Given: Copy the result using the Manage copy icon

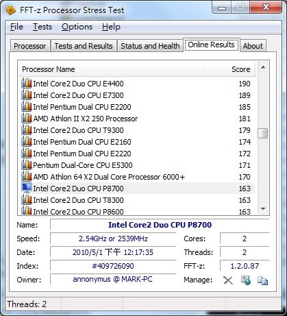Looking at the screenshot, I should tap(262, 280).
